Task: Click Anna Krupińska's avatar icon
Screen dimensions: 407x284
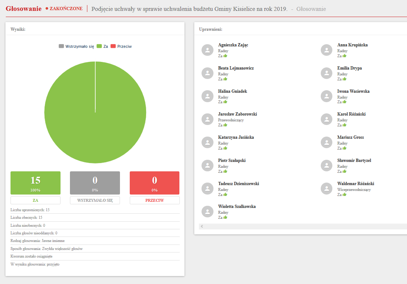Action: coord(327,50)
